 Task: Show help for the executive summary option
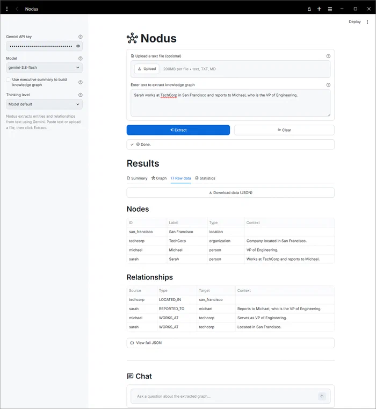[x=81, y=82]
